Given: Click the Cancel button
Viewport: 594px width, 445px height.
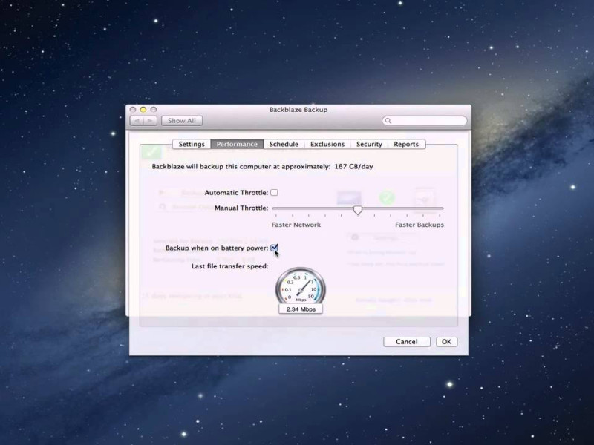Looking at the screenshot, I should point(406,342).
